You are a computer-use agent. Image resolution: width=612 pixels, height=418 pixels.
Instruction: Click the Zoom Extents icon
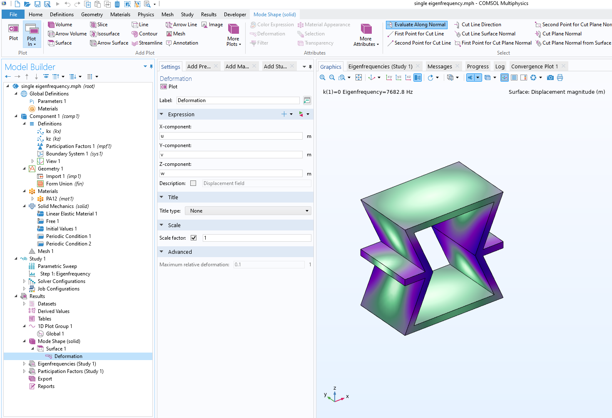point(358,78)
